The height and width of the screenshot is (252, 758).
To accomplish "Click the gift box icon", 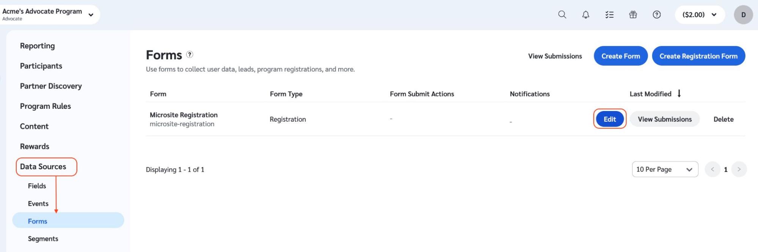I will (x=633, y=15).
